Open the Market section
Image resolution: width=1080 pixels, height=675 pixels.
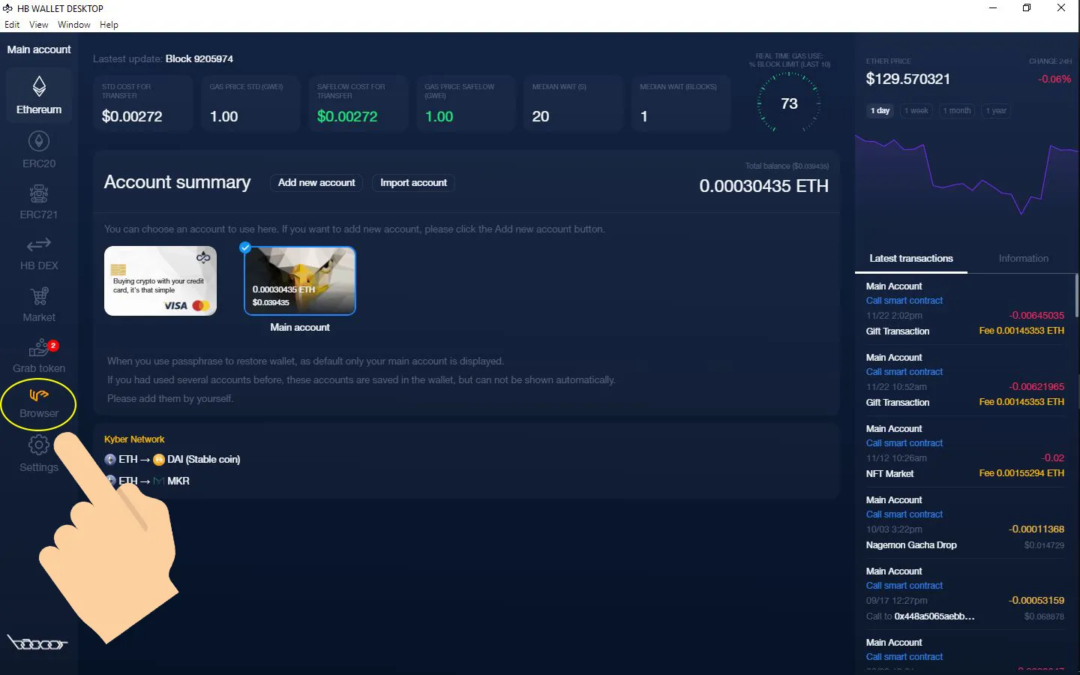38,302
